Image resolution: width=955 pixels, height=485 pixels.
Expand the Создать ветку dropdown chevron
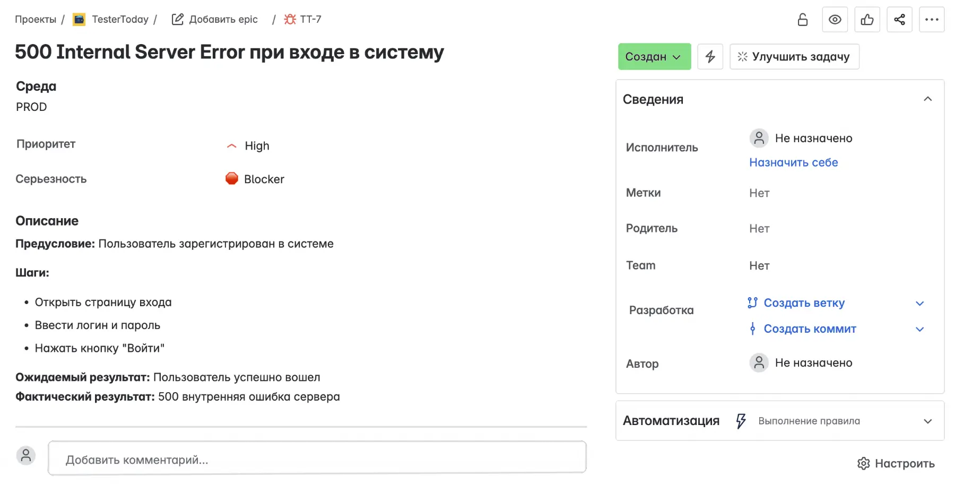919,304
